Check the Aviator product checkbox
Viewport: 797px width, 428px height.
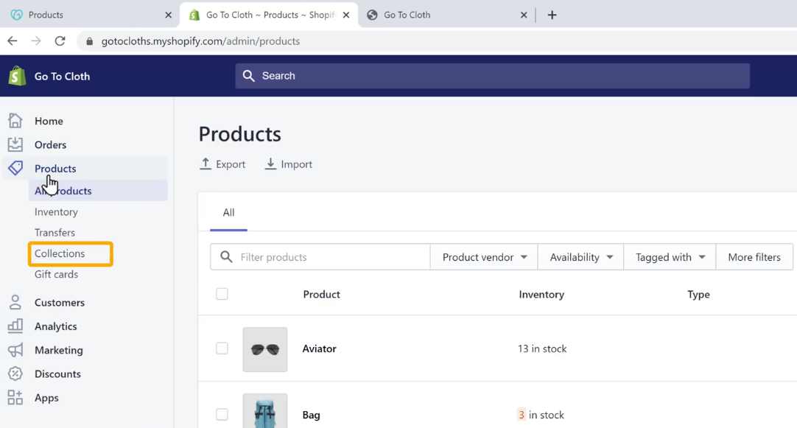coord(222,348)
